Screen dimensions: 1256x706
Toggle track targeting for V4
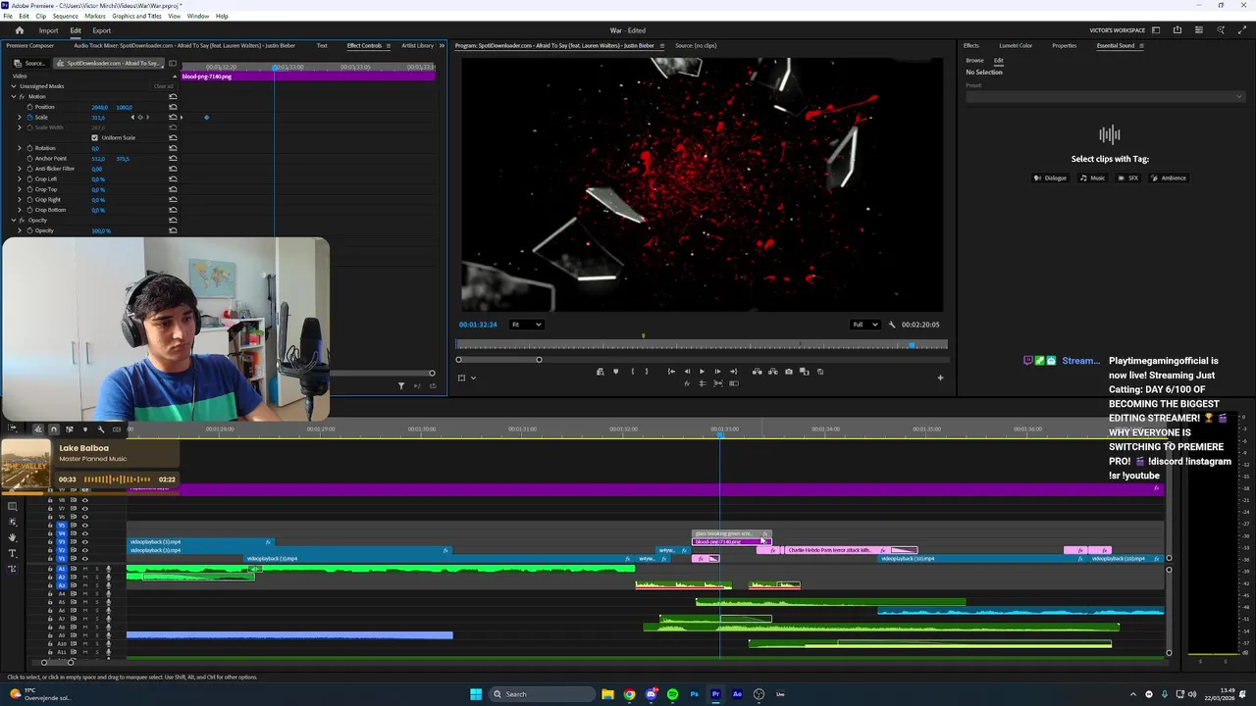(x=62, y=533)
